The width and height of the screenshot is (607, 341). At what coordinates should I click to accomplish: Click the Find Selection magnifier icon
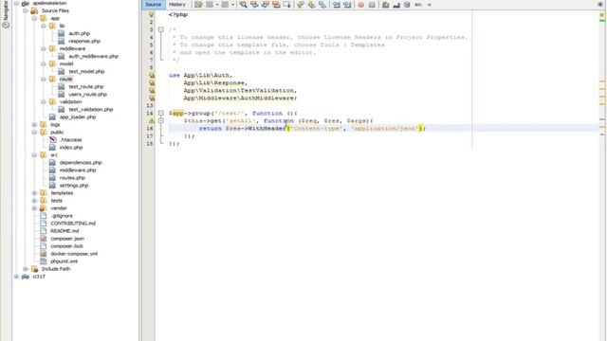[x=243, y=5]
